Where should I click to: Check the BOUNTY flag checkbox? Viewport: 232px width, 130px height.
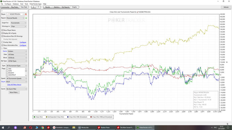pyautogui.click(x=7, y=73)
